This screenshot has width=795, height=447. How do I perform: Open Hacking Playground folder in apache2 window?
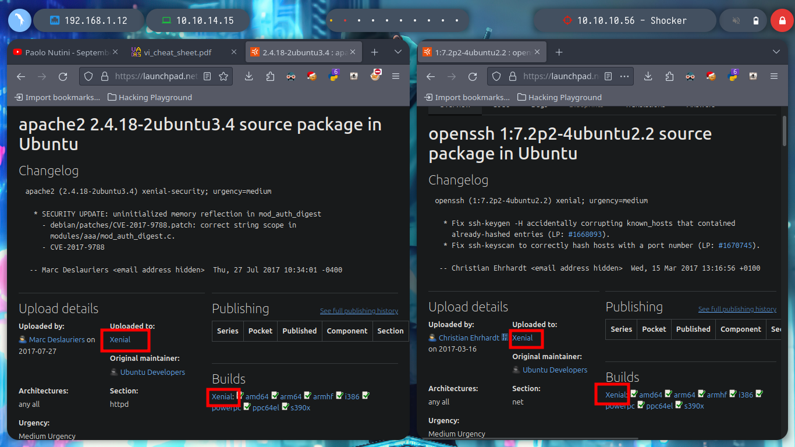click(150, 97)
